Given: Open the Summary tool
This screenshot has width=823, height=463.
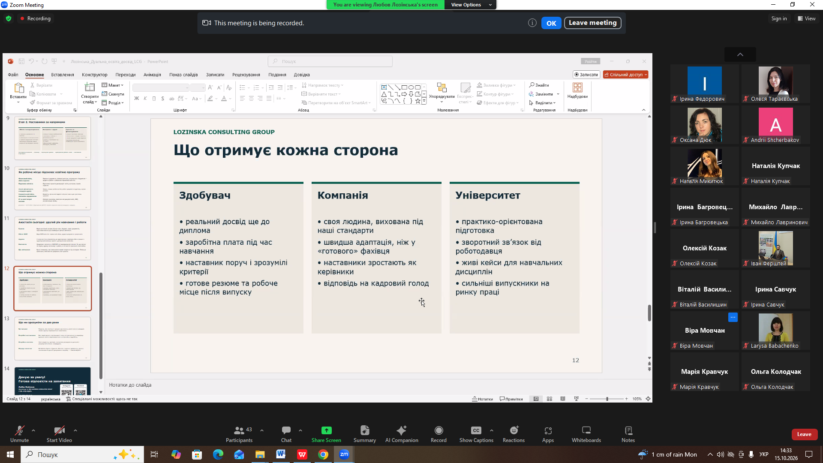Looking at the screenshot, I should tap(364, 434).
